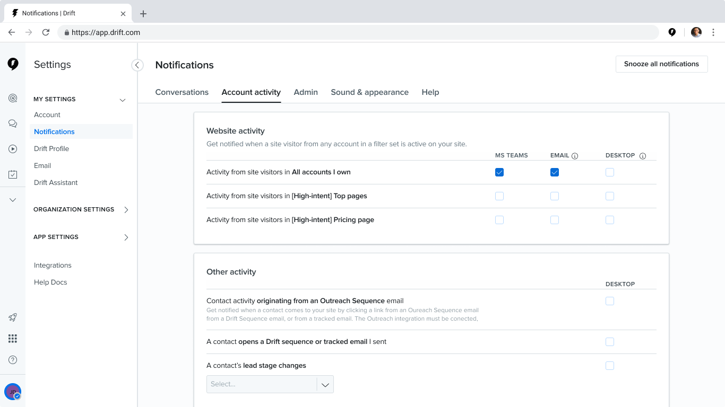The width and height of the screenshot is (725, 407).
Task: Click the info icon next to DESKTOP
Action: [x=643, y=156]
